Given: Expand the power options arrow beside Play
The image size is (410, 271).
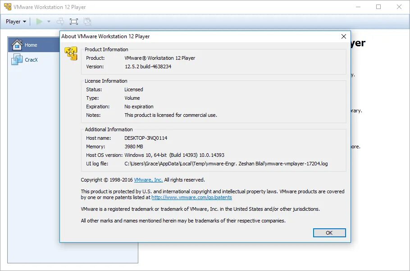Looking at the screenshot, I should click(49, 22).
